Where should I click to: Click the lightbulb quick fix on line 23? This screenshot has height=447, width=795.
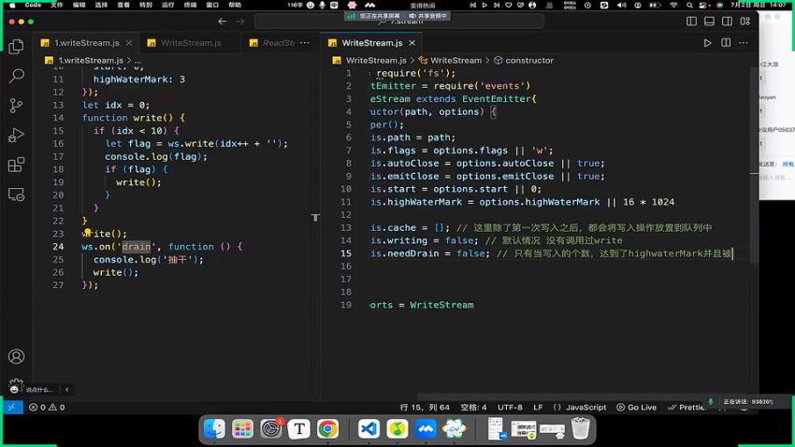pyautogui.click(x=87, y=231)
